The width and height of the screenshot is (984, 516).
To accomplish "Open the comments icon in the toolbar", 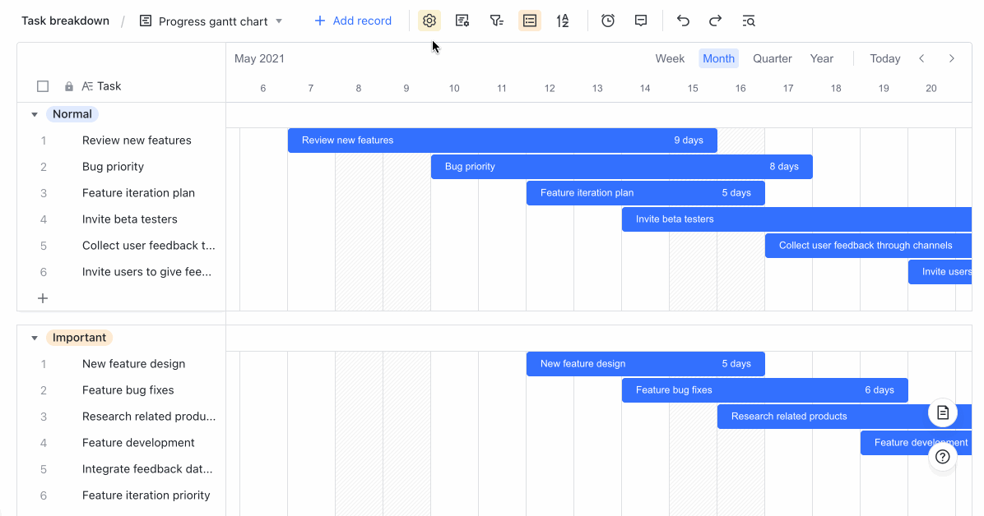I will 640,21.
